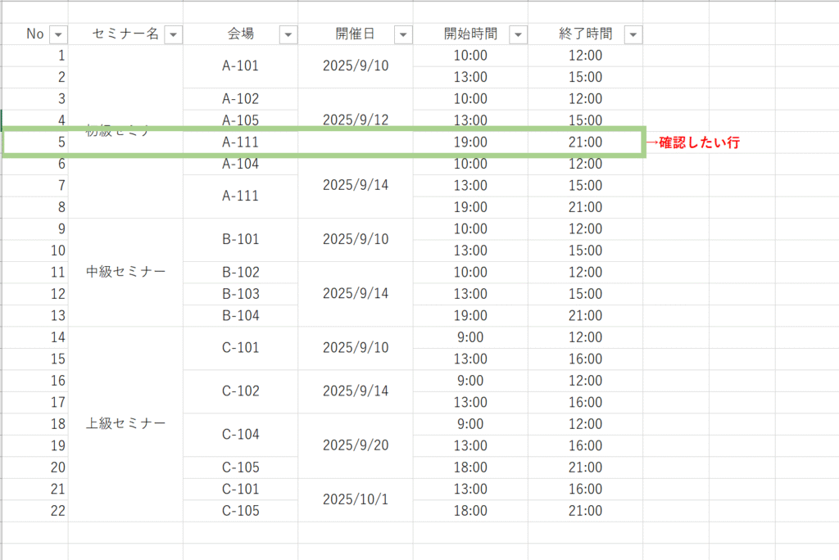839x560 pixels.
Task: Select the 上級セミナー merged cell
Action: coord(125,423)
